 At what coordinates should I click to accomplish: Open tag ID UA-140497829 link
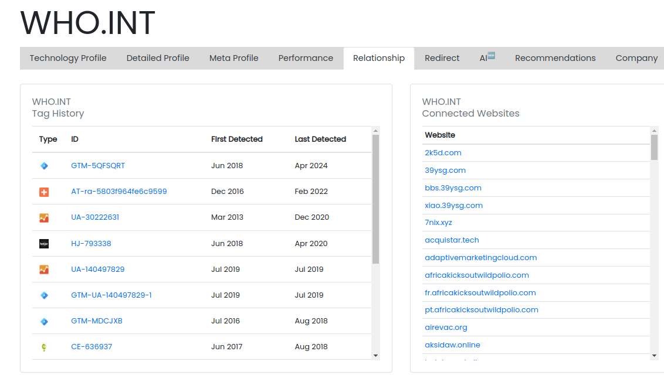[x=98, y=270]
